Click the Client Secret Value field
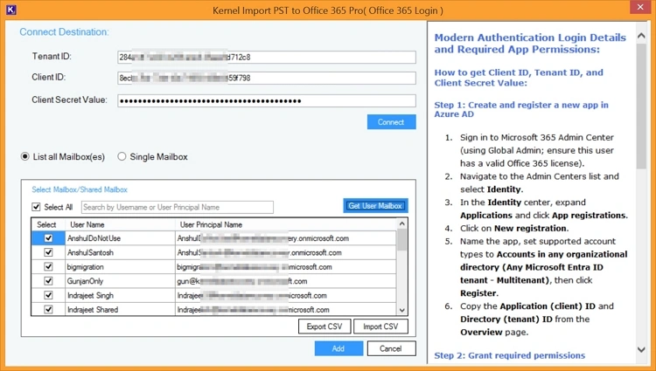Viewport: 656px width, 371px height. pyautogui.click(x=267, y=100)
